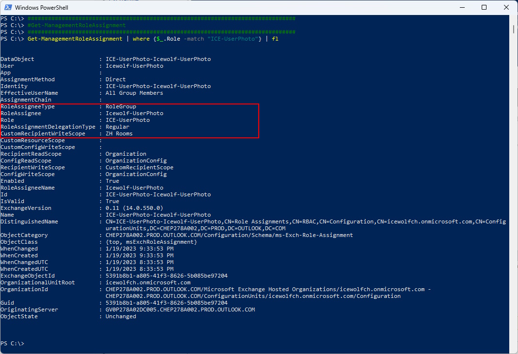The image size is (518, 354).
Task: Select RoleAssigneeType value RoleGroup
Action: tap(121, 106)
